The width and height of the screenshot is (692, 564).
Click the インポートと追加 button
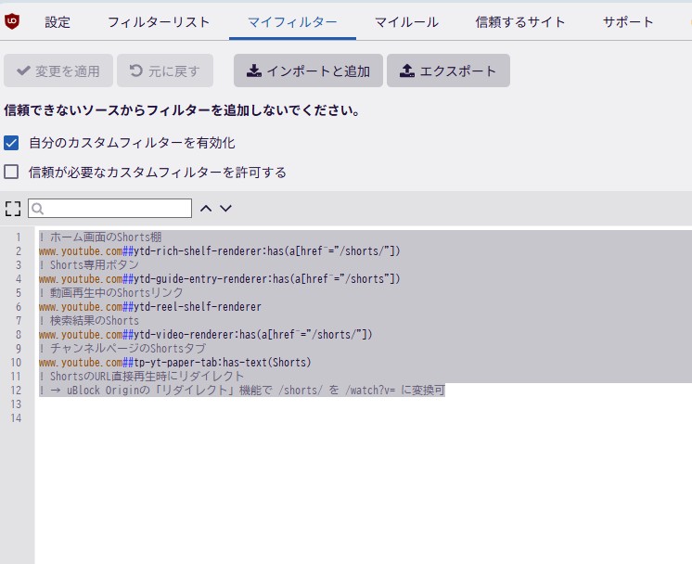[308, 70]
